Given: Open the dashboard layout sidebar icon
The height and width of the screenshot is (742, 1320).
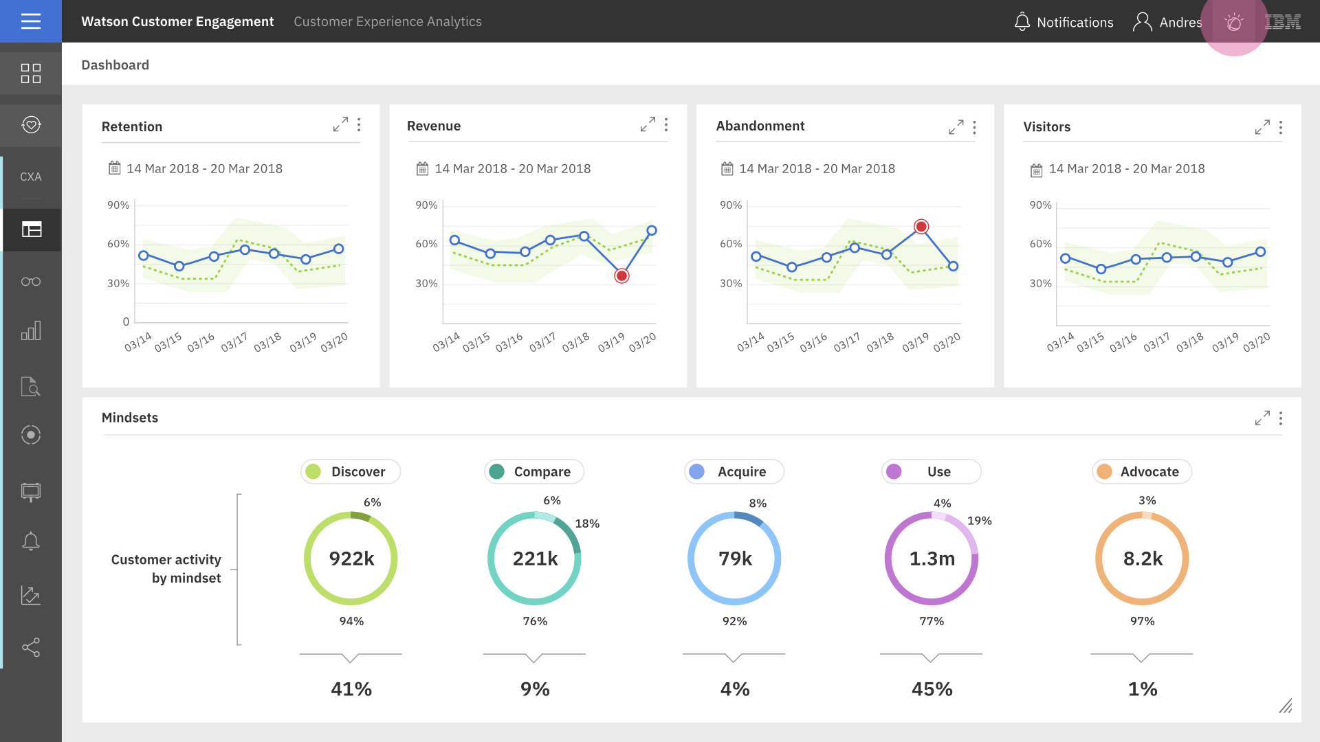Looking at the screenshot, I should click(x=32, y=229).
